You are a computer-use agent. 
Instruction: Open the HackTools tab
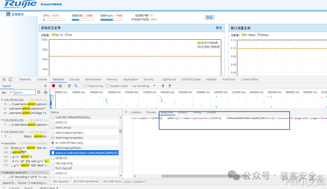pos(229,79)
